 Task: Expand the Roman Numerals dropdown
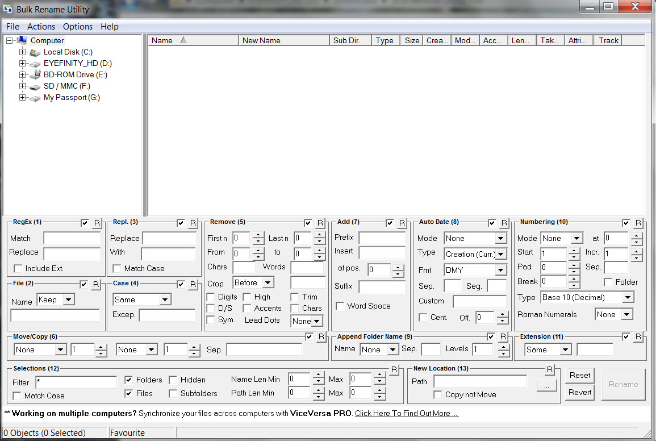[626, 314]
